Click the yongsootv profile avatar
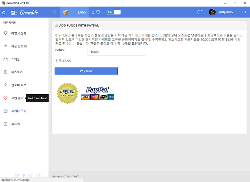 point(212,12)
